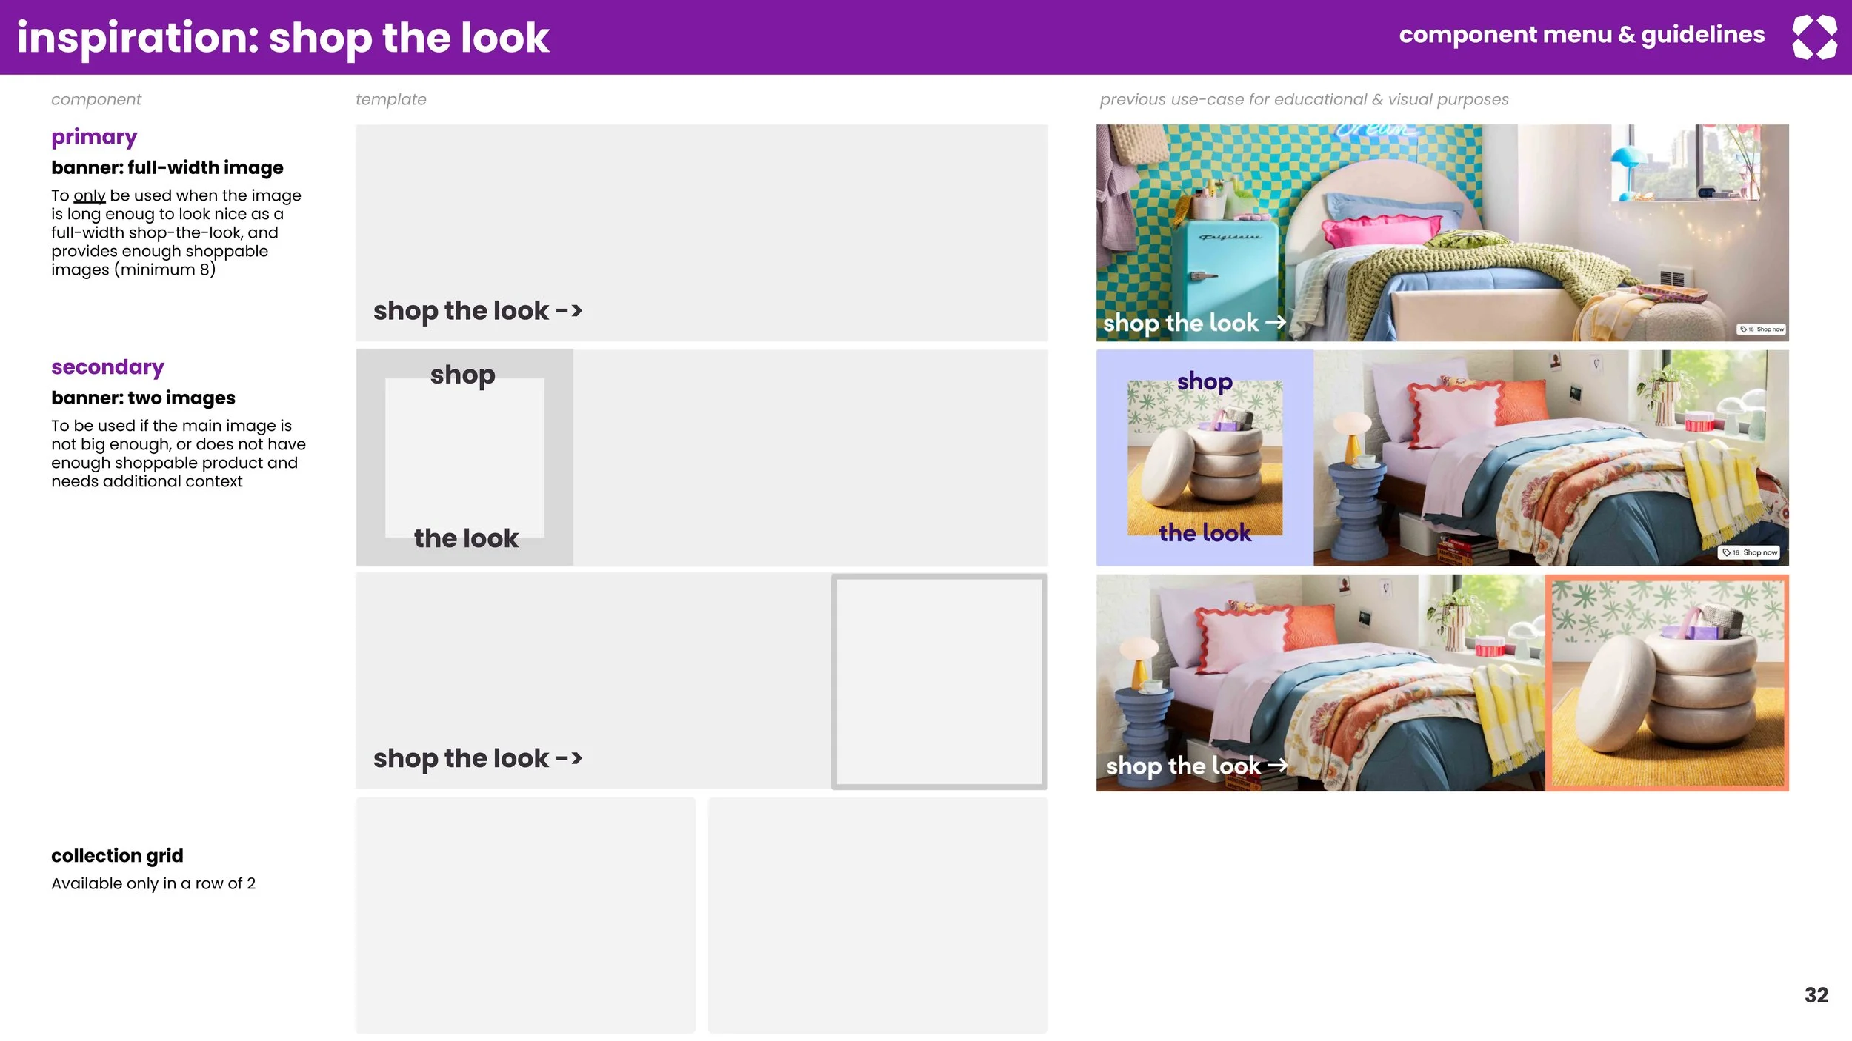Click the Shop now tag on checkered bedroom
1852x1041 pixels.
pyautogui.click(x=1762, y=329)
